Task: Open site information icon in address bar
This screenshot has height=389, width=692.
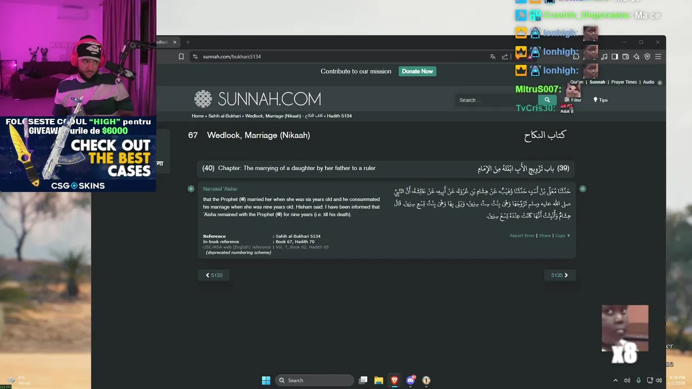Action: (x=194, y=57)
